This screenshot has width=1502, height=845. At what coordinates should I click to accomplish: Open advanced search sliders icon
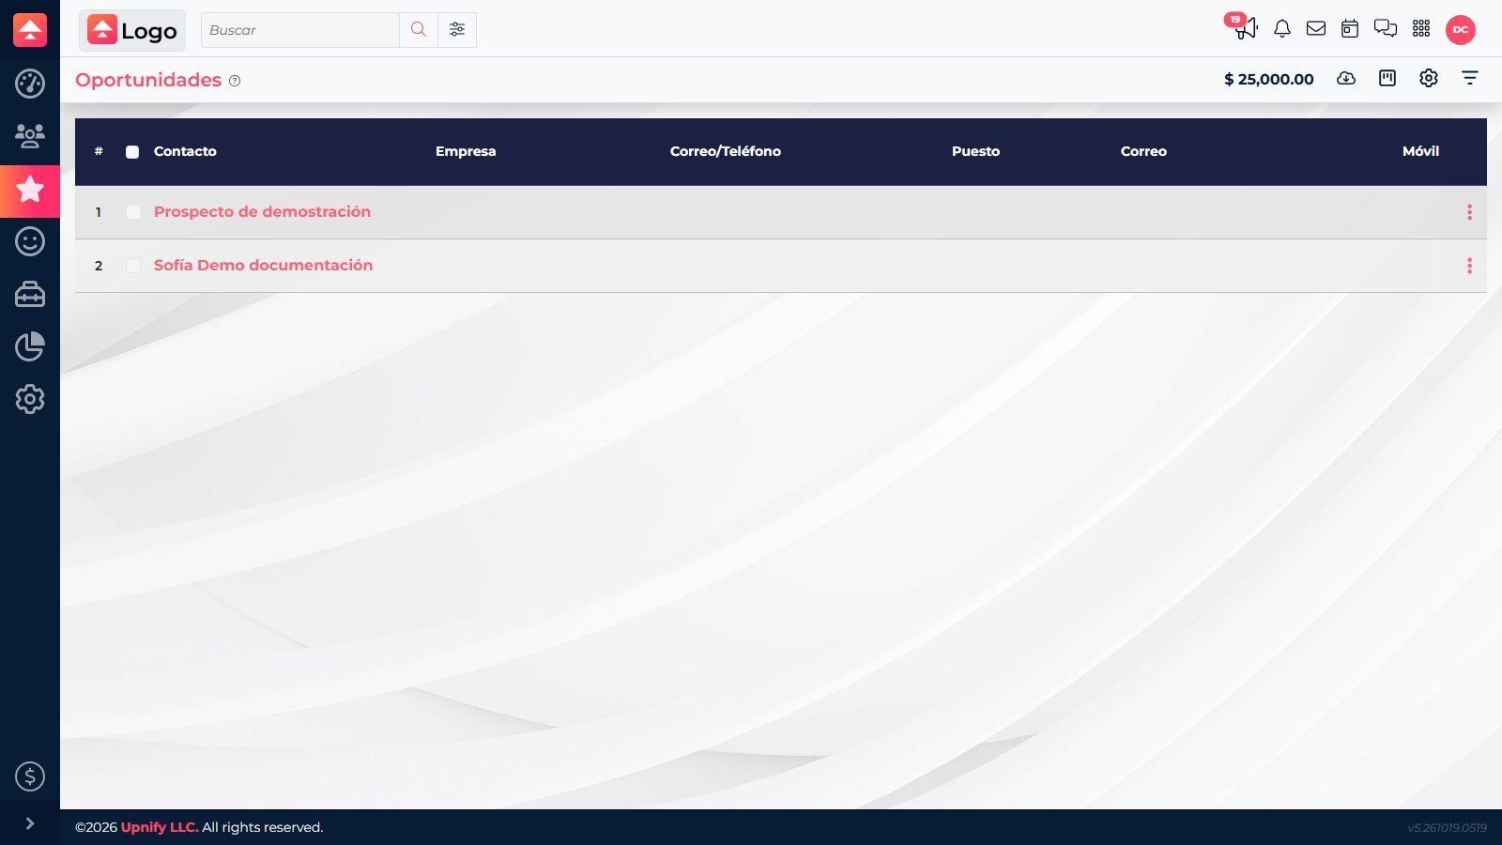457,30
